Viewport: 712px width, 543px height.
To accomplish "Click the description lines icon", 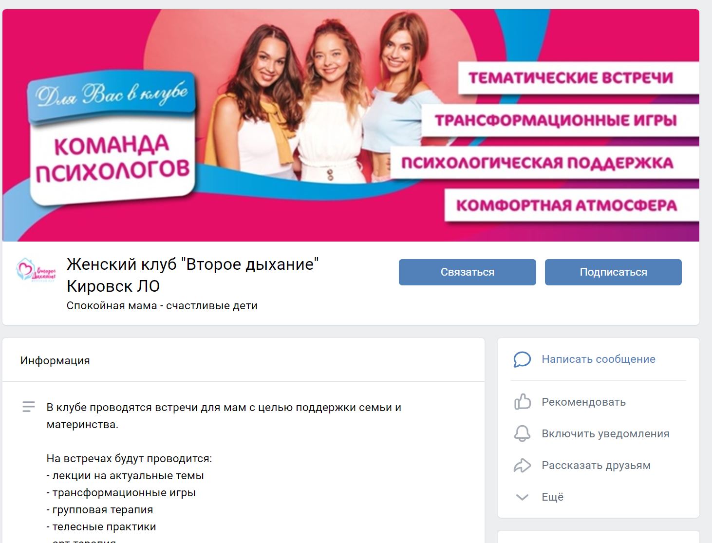I will click(29, 407).
